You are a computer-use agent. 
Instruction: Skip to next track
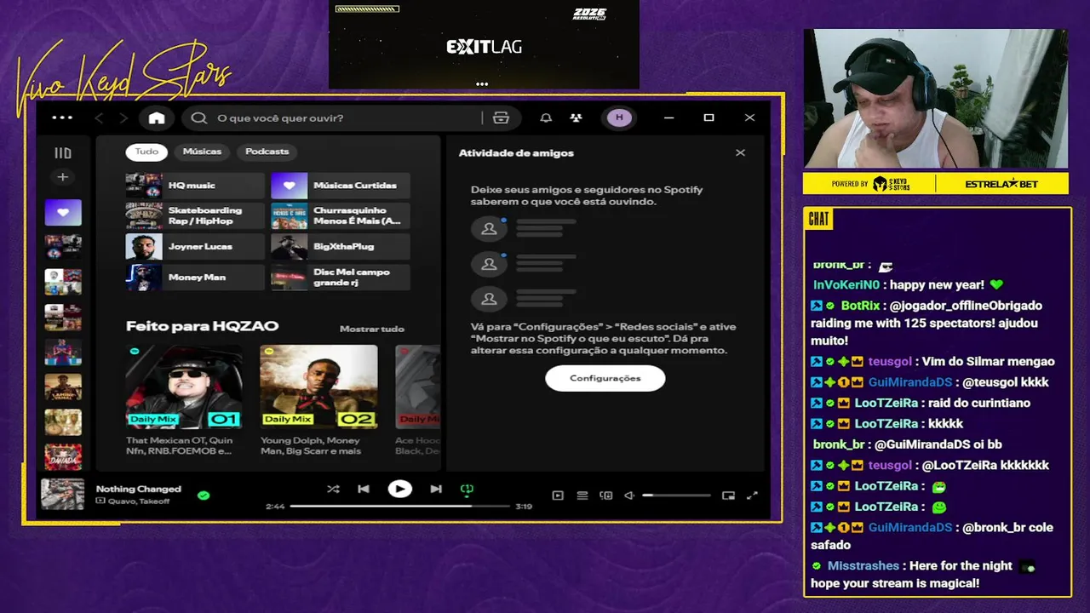click(x=436, y=489)
